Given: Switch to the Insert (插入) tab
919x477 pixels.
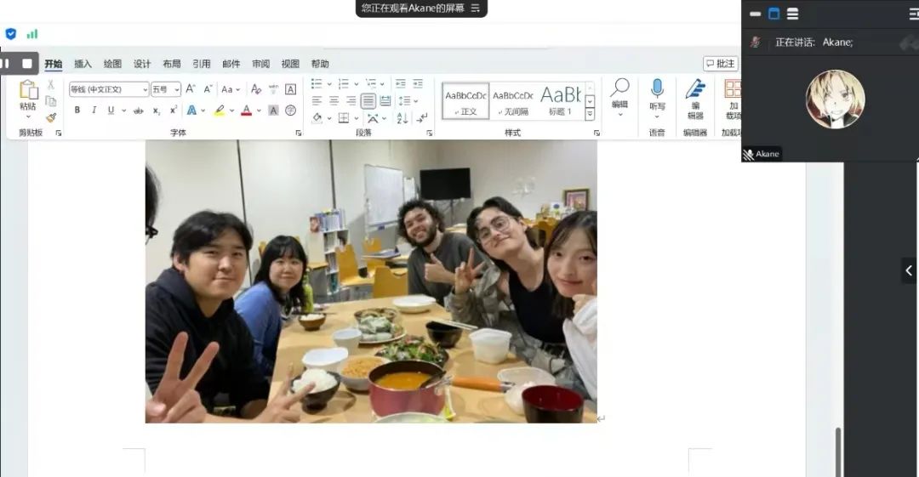Looking at the screenshot, I should pyautogui.click(x=83, y=64).
